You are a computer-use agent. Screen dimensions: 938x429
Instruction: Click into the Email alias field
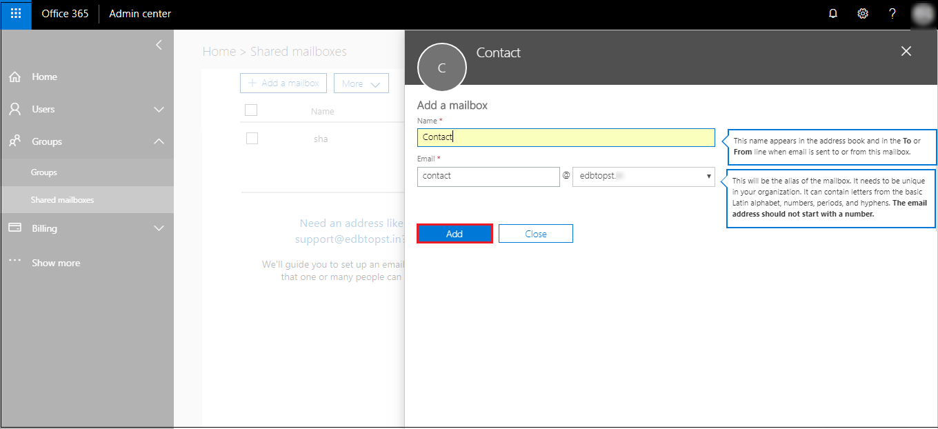488,177
